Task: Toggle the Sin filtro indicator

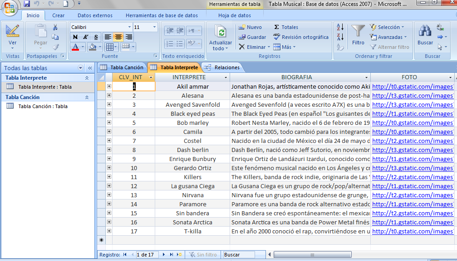Action: coord(203,255)
